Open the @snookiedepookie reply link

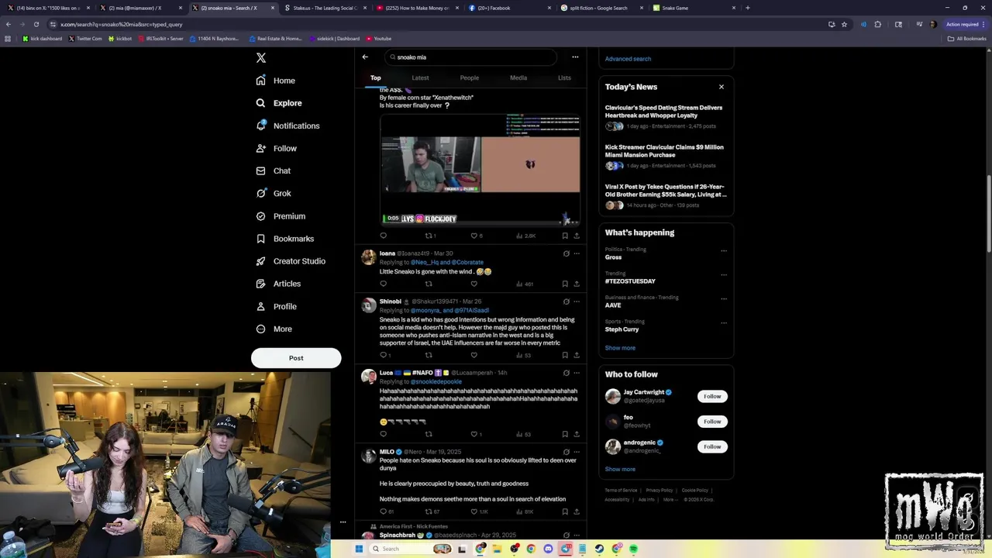pos(436,382)
